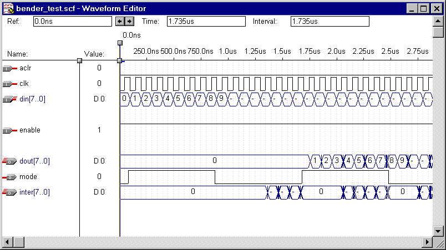Click the Ref time input field
446x250 pixels.
coord(73,21)
